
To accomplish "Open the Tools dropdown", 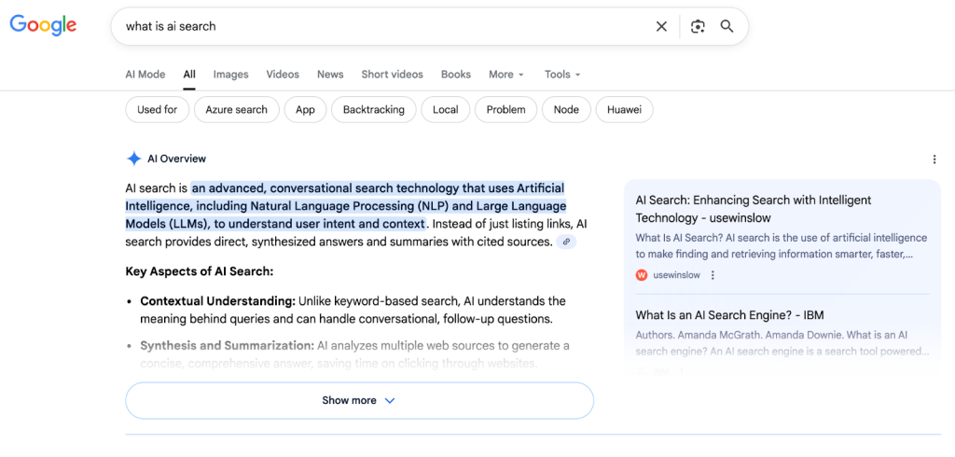I will pos(562,75).
